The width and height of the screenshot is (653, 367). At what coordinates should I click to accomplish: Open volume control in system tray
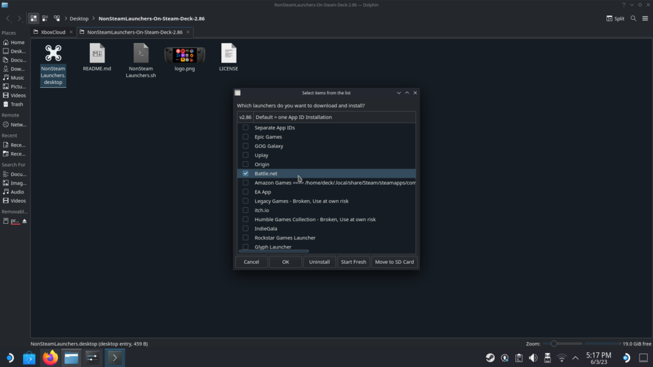(533, 357)
